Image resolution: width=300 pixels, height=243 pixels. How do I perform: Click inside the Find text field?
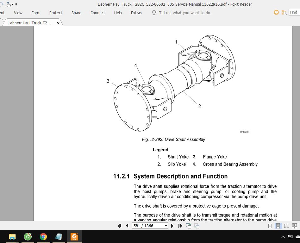point(294,12)
